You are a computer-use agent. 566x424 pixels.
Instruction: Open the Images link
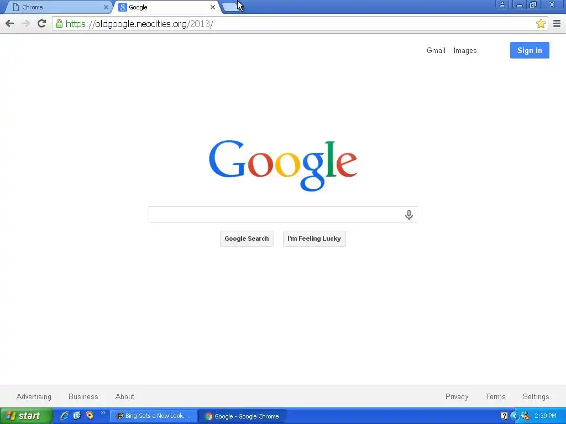465,51
